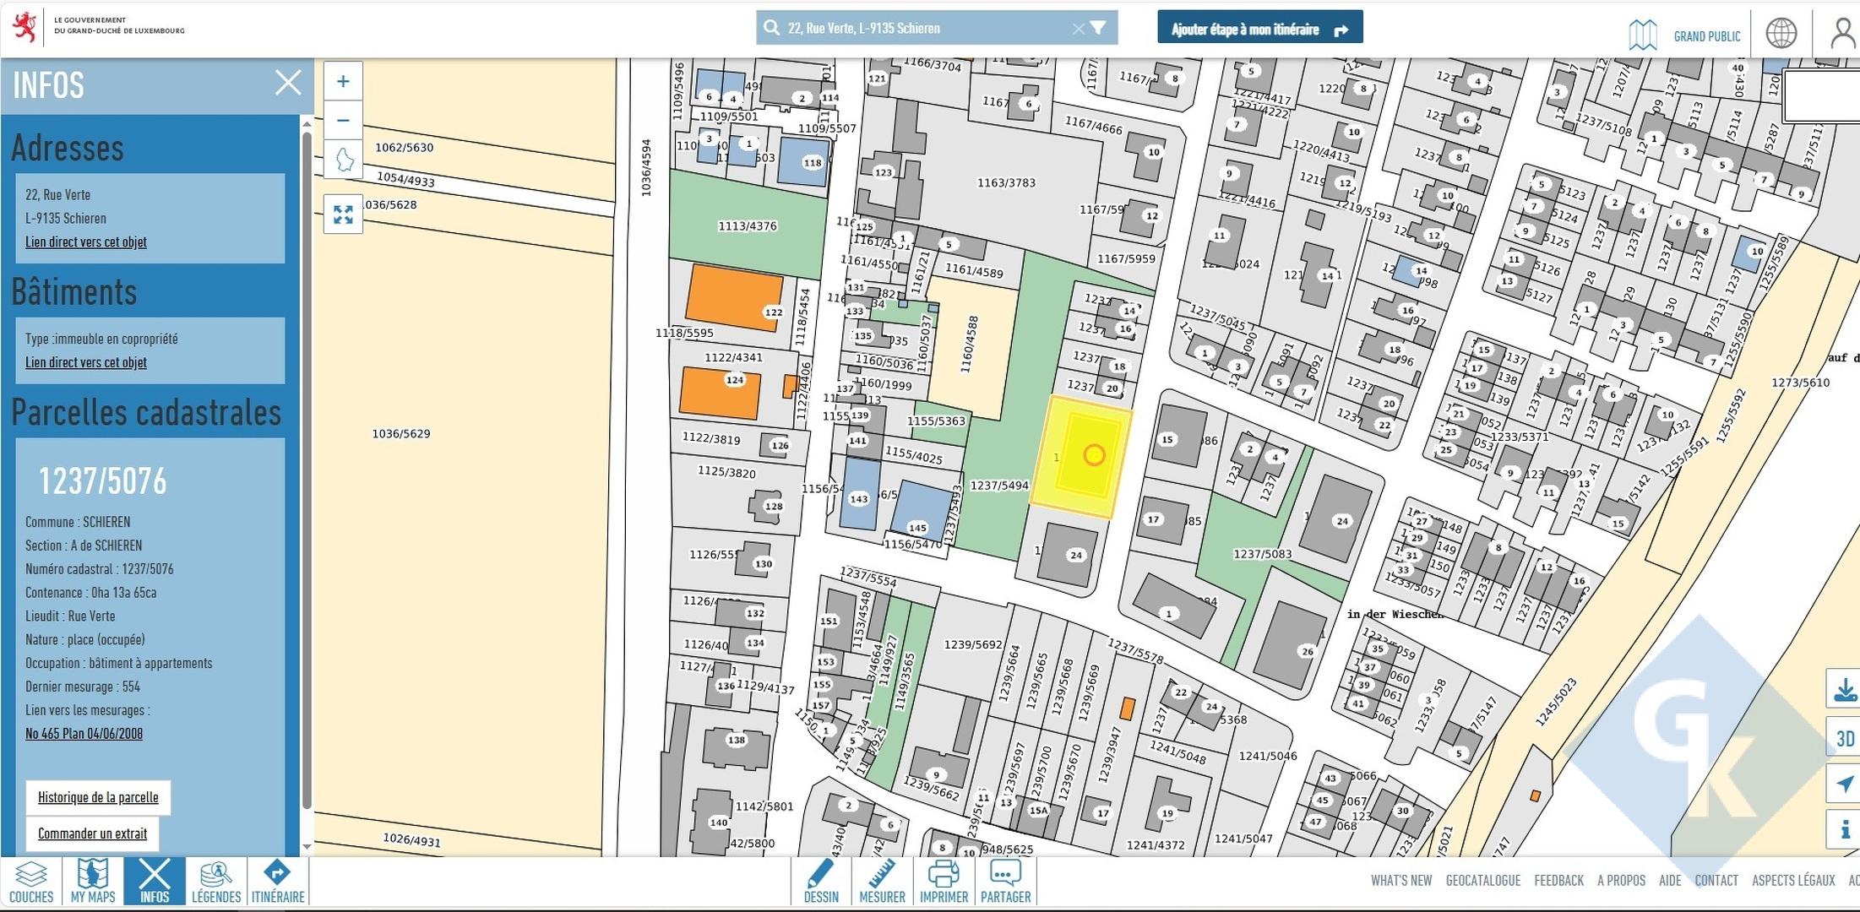Clear the search address field
Screen dimensions: 1860x912
click(1078, 29)
